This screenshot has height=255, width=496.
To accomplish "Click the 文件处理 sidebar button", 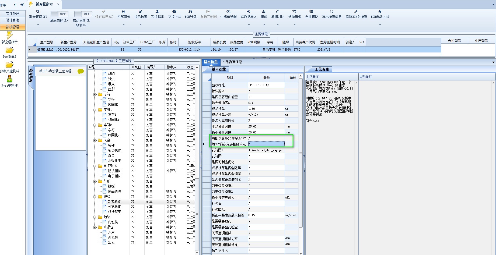I will (13, 13).
